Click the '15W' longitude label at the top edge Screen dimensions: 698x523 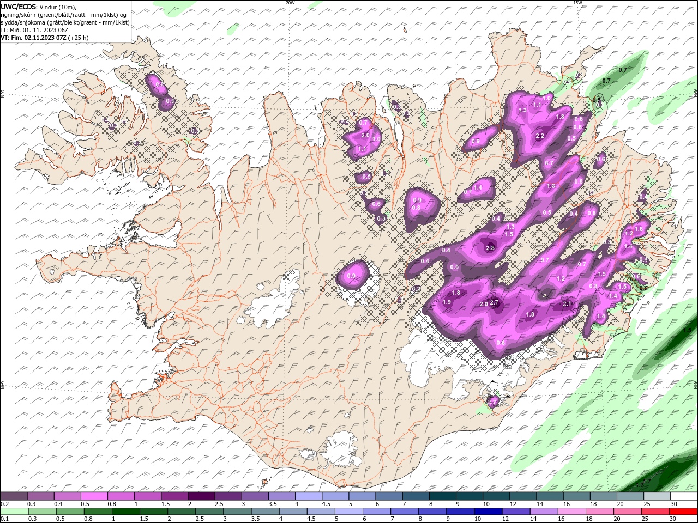click(577, 3)
